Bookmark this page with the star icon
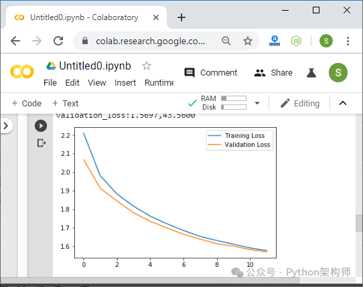The height and width of the screenshot is (287, 363). tap(248, 41)
